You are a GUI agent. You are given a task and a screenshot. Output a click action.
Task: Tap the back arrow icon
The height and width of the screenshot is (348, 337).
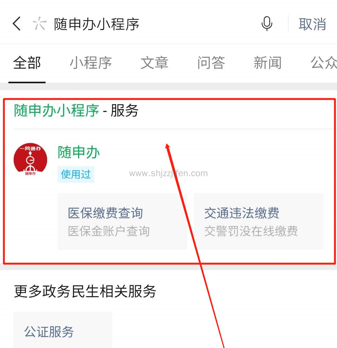coord(17,23)
